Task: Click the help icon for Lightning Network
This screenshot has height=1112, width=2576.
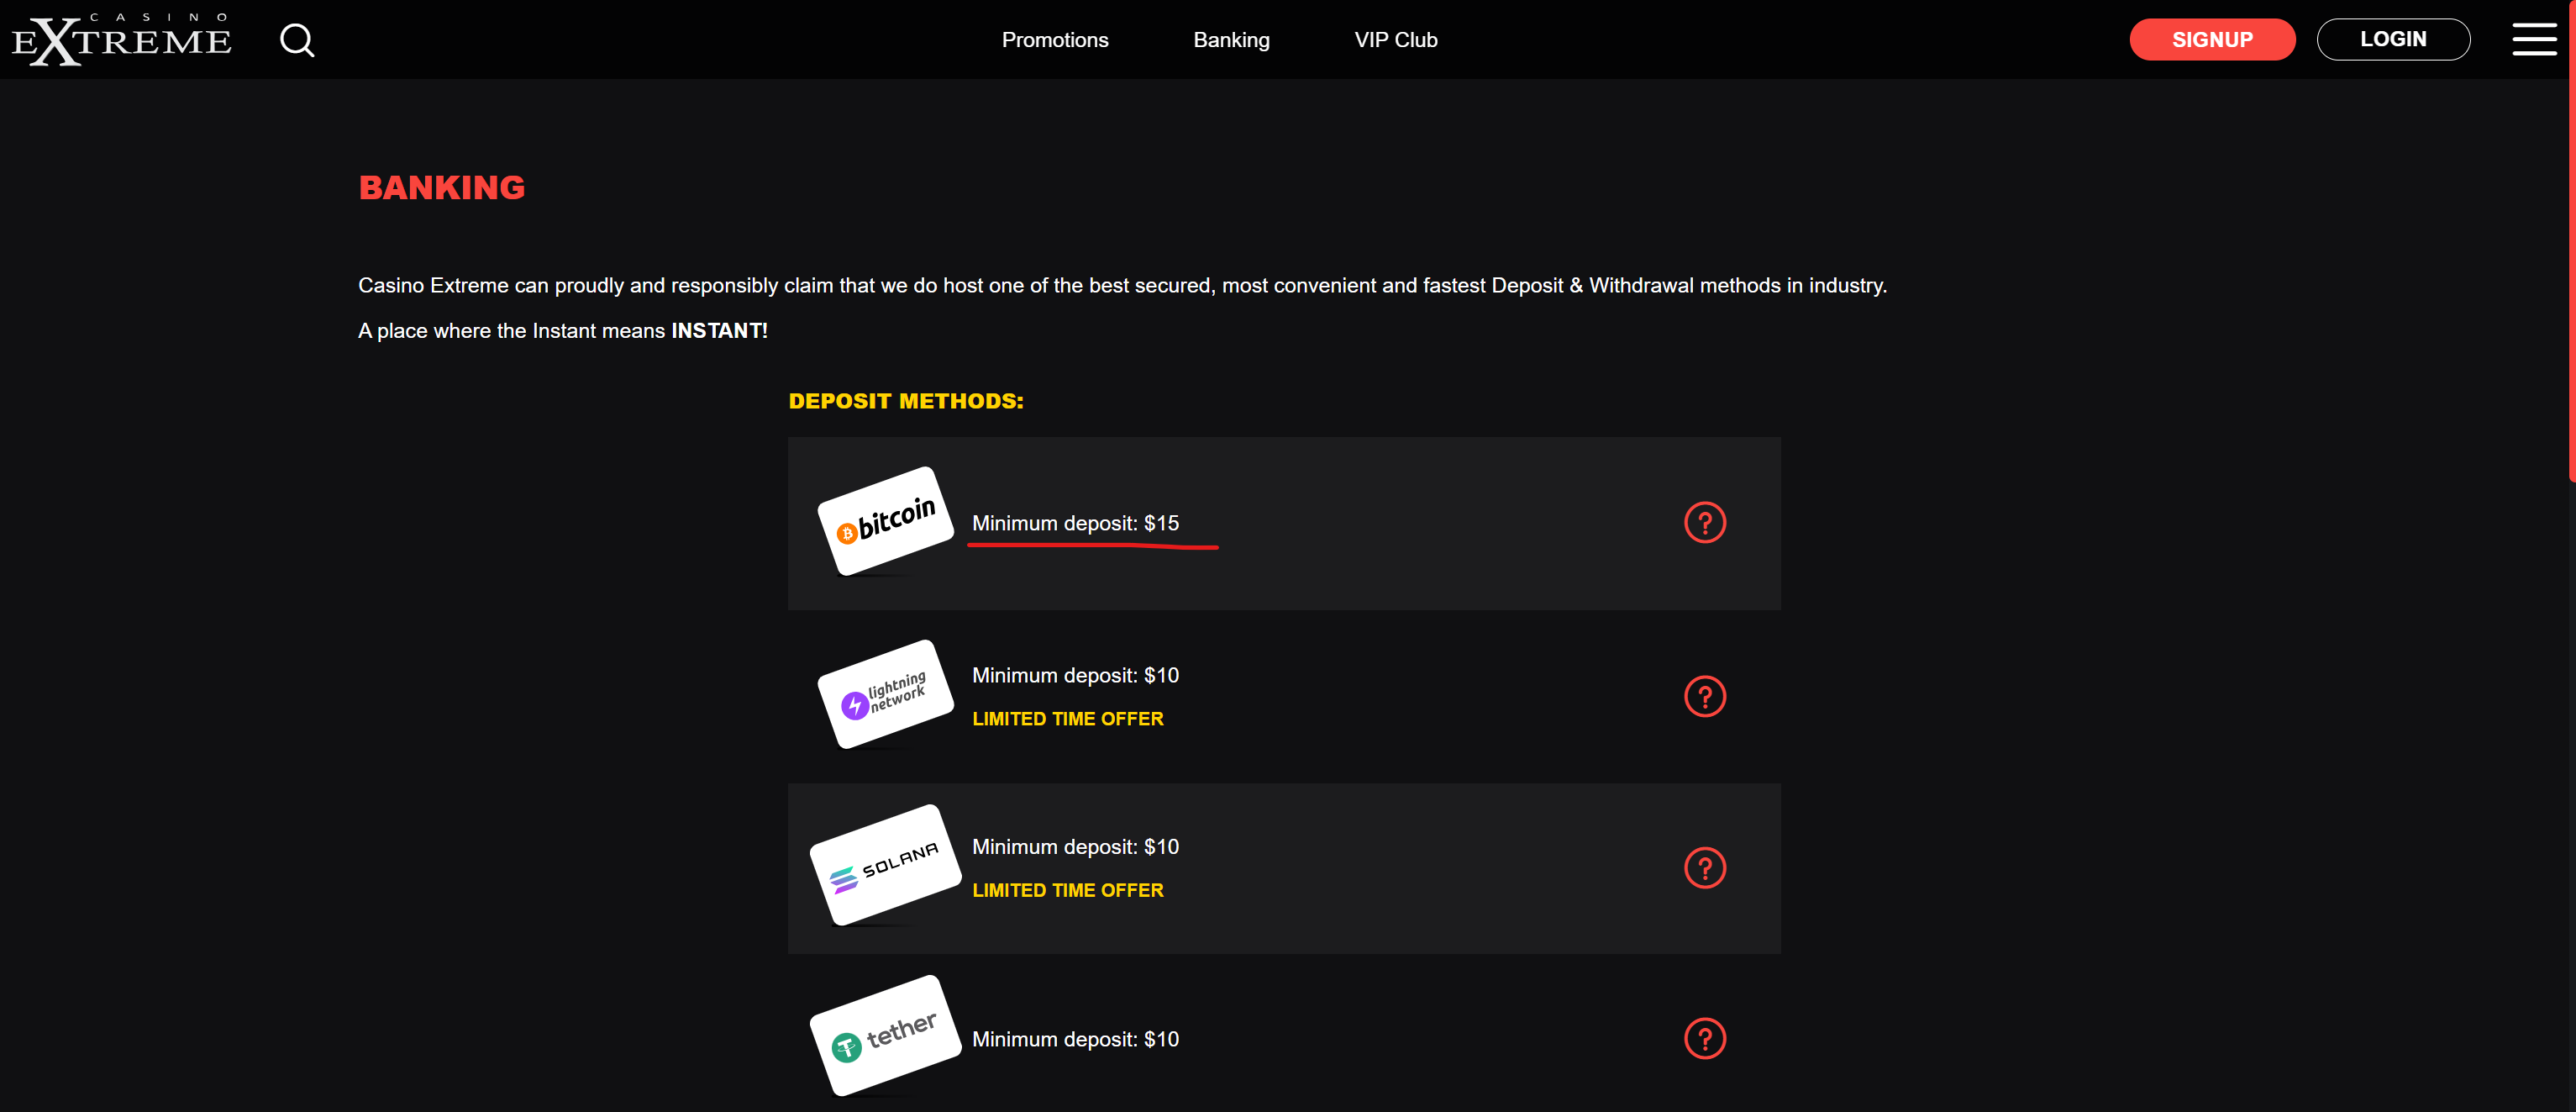Action: coord(1705,696)
